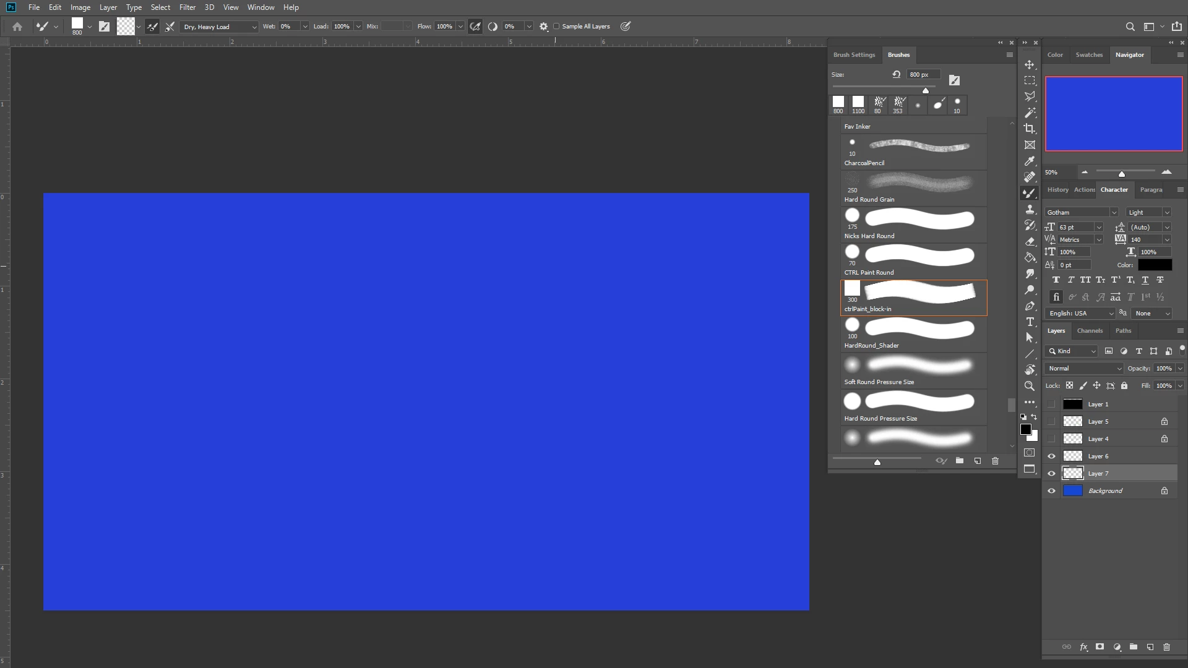Click the delete layer trash icon
Viewport: 1188px width, 668px height.
pos(1166,647)
